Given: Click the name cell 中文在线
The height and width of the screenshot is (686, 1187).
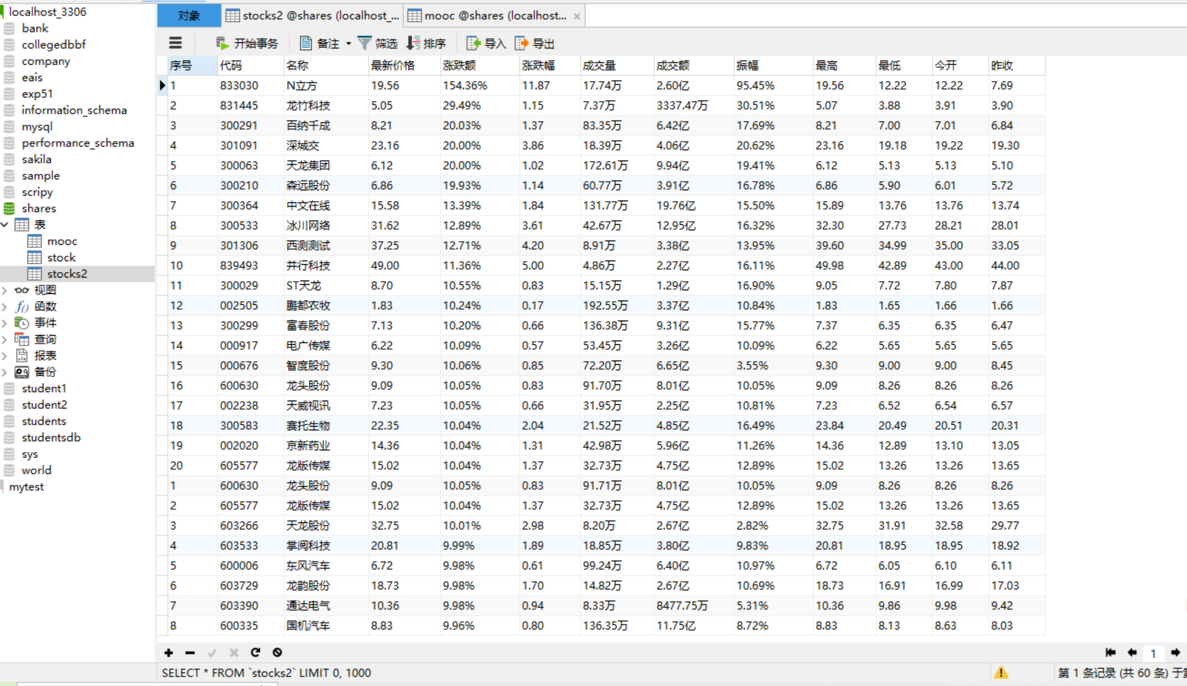Looking at the screenshot, I should coord(326,205).
